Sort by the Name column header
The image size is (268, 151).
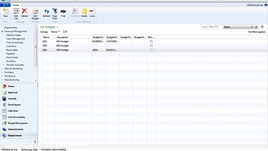(x=49, y=37)
